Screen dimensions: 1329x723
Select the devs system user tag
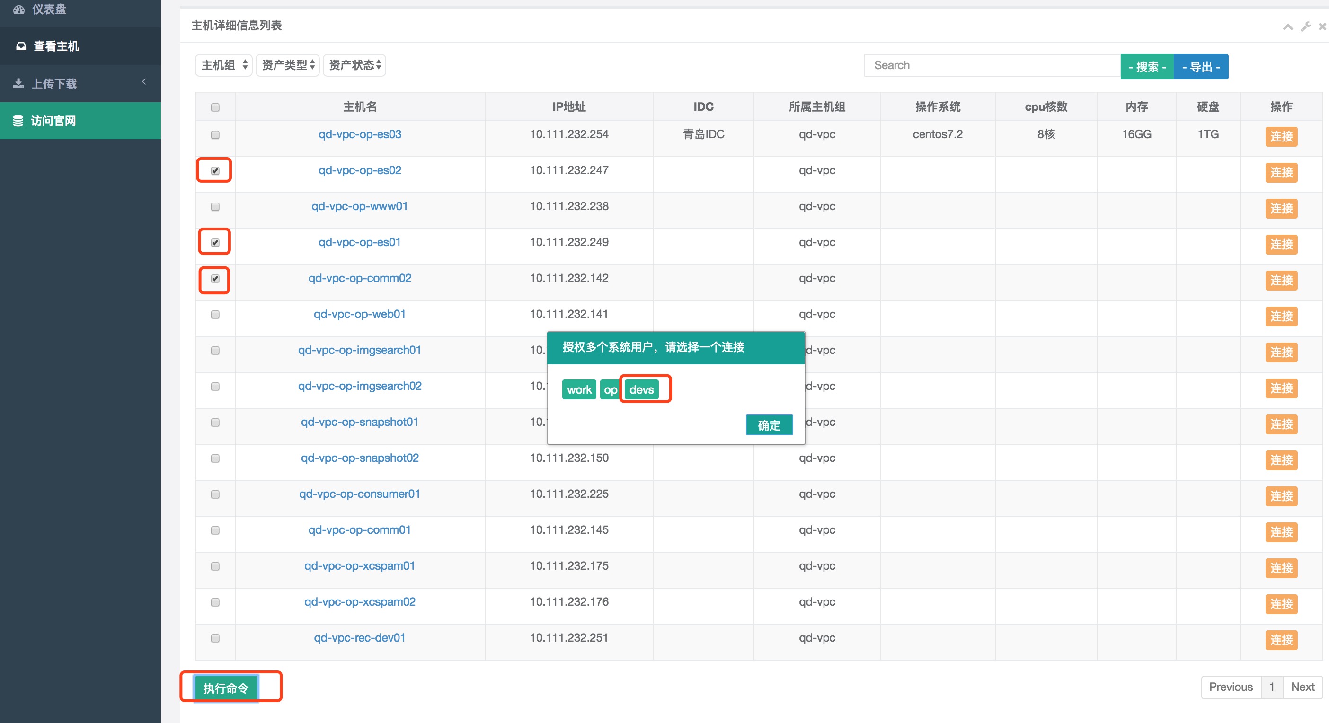tap(641, 390)
